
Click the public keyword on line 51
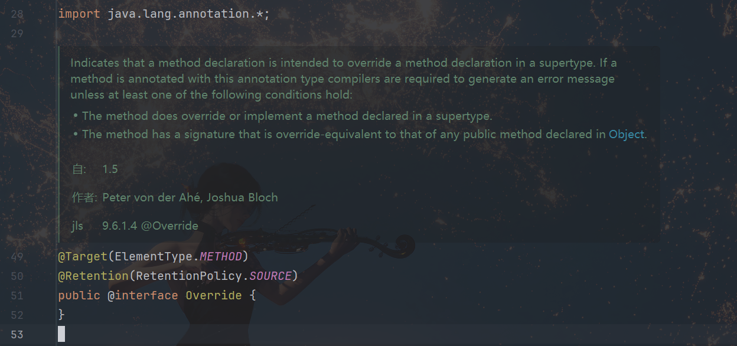click(x=79, y=296)
